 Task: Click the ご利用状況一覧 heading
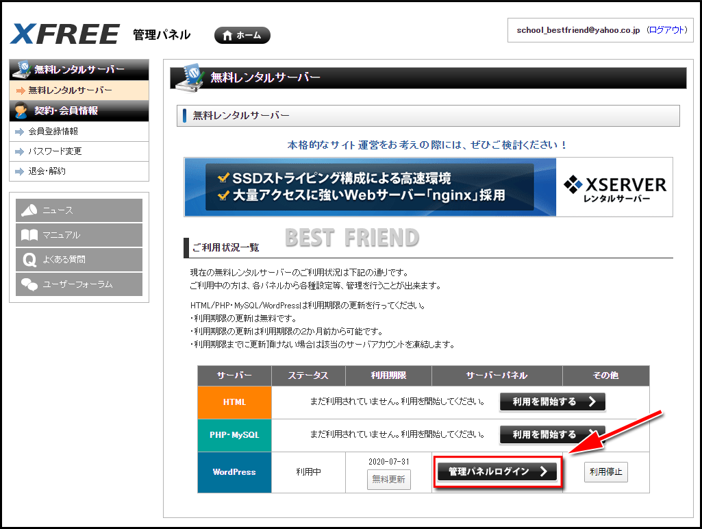[225, 247]
